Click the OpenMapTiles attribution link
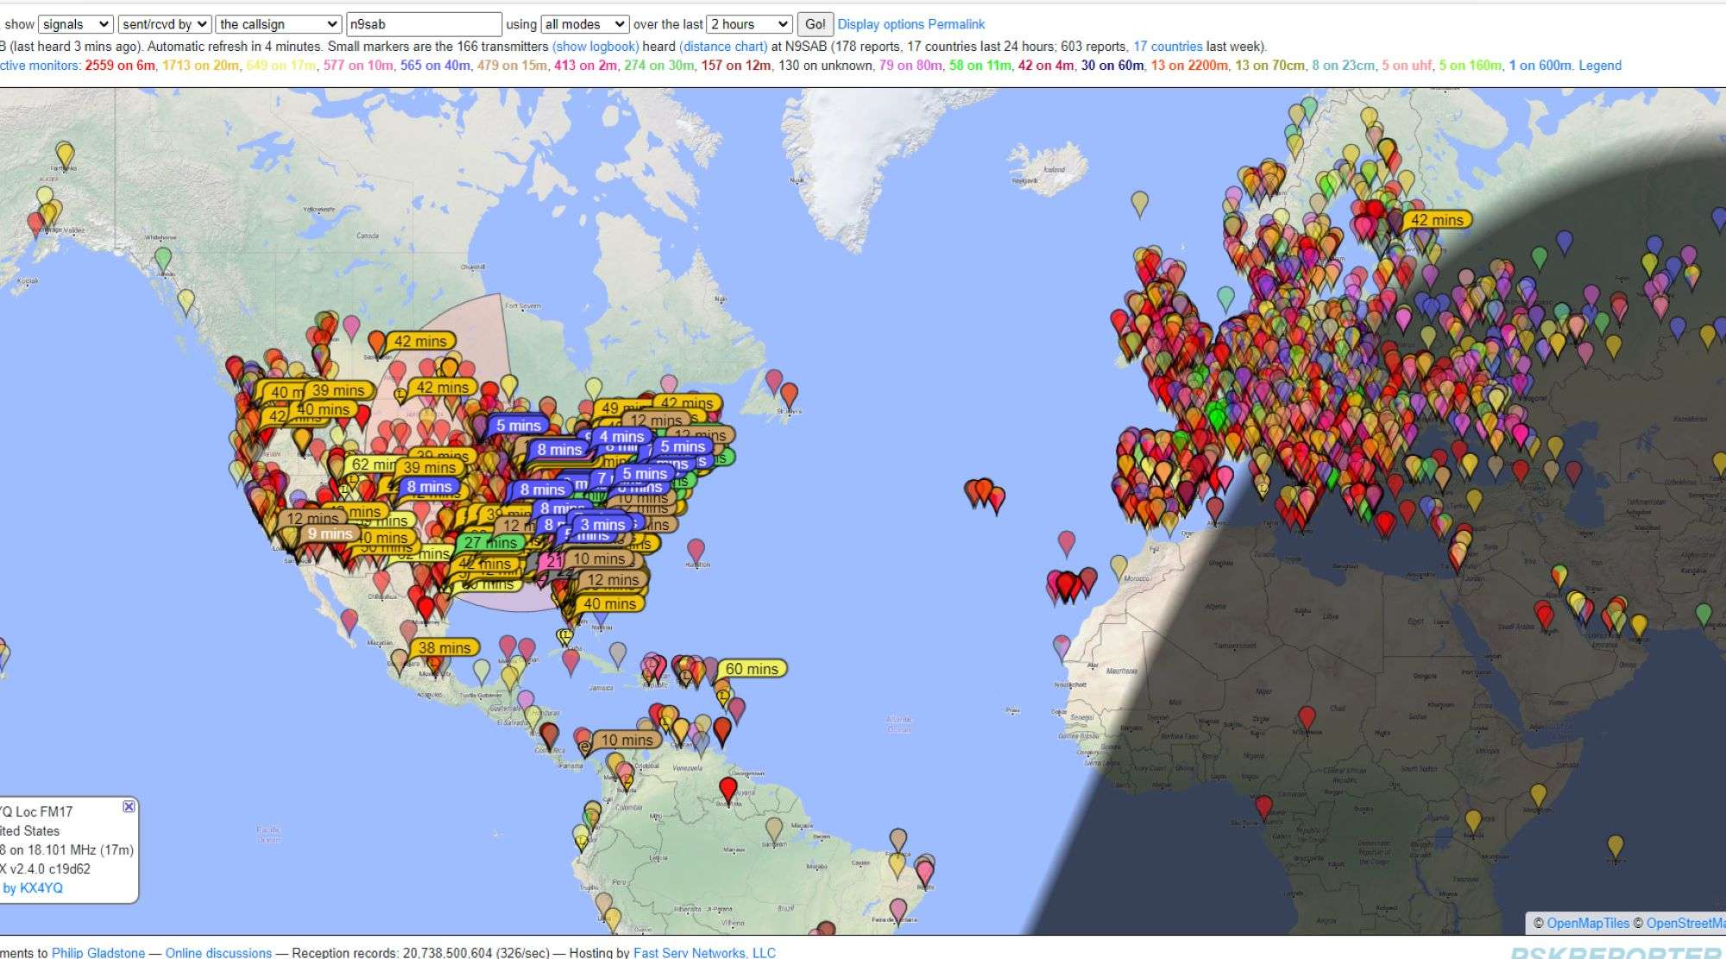 [1588, 924]
